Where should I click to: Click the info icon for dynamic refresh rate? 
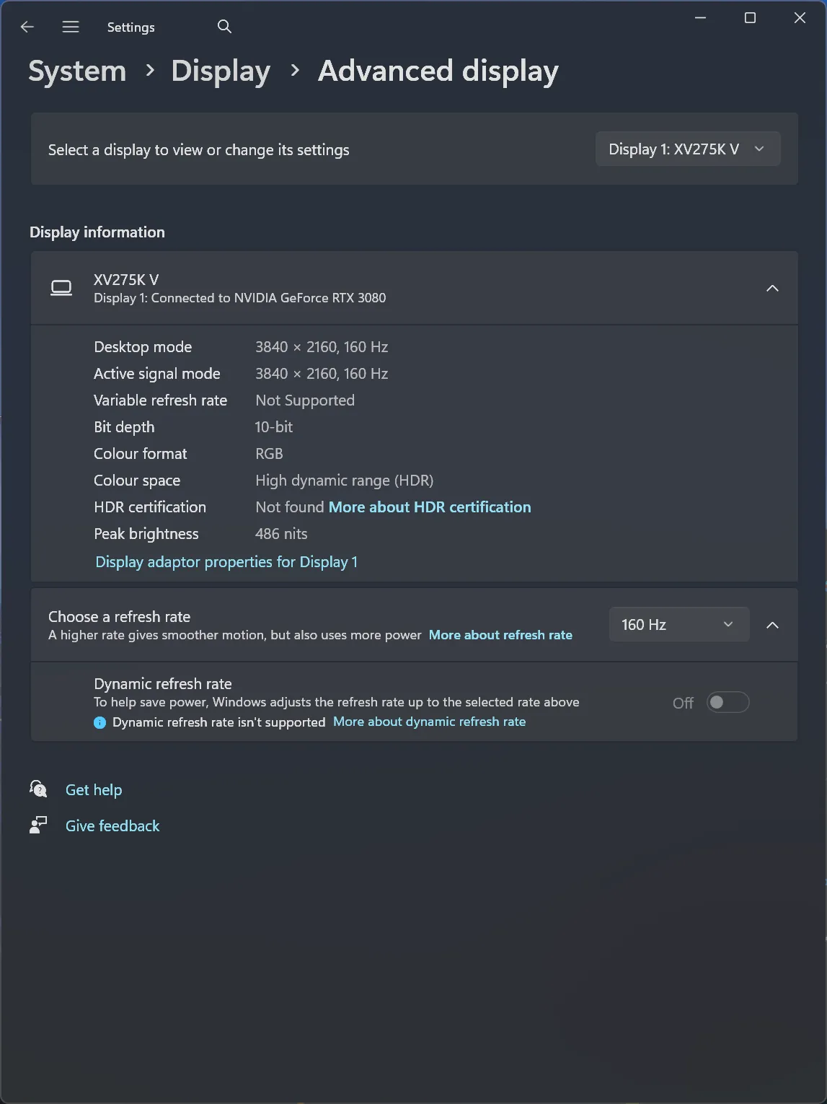[x=100, y=722]
